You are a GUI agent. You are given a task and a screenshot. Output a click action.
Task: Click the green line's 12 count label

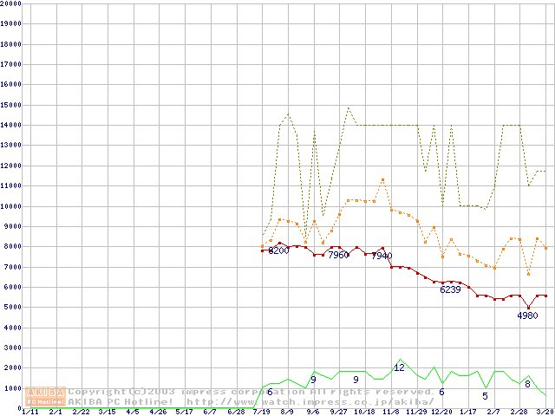click(x=399, y=367)
